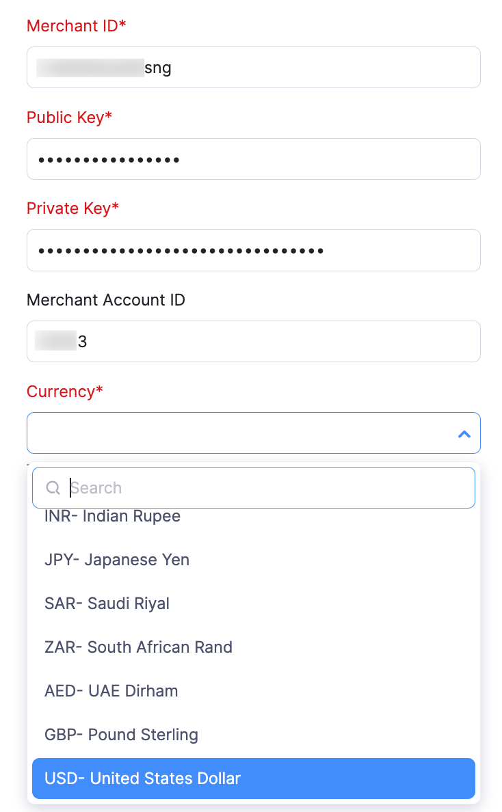This screenshot has height=812, width=502.
Task: Focus the currency Search text box
Action: [267, 488]
